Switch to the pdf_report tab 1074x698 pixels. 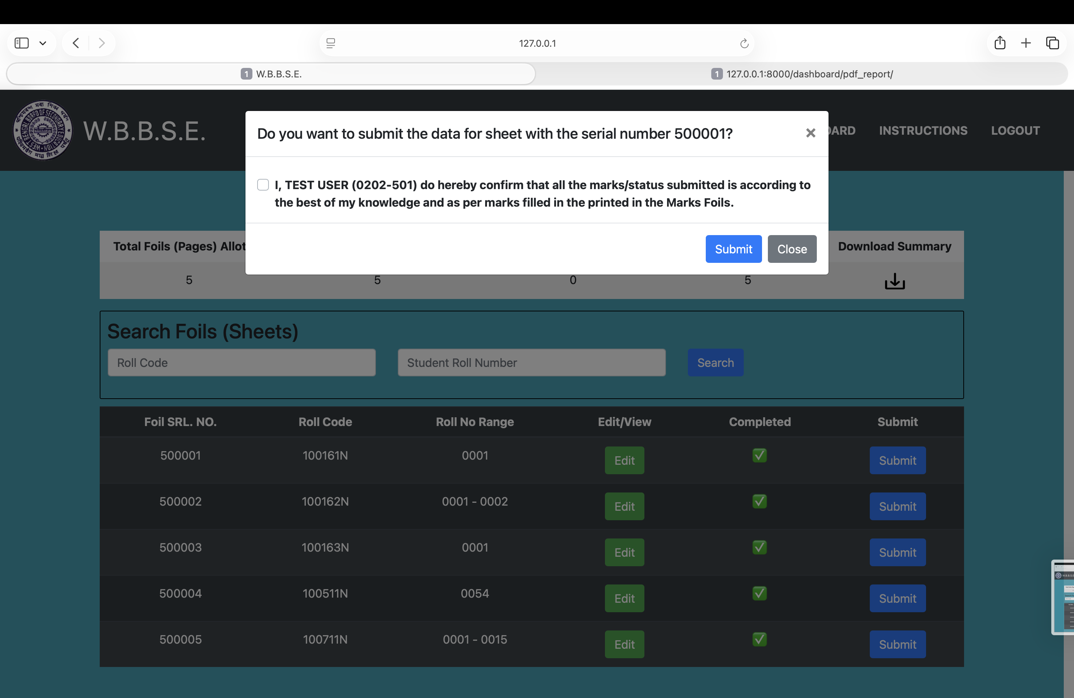point(801,74)
